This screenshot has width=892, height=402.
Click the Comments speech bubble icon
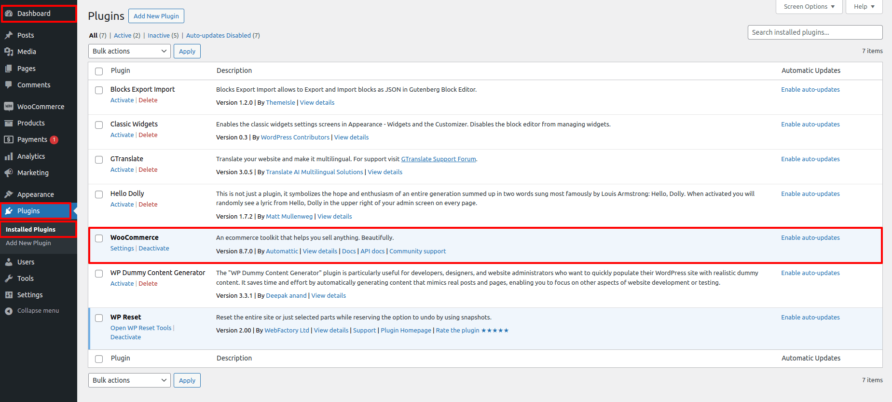click(9, 85)
